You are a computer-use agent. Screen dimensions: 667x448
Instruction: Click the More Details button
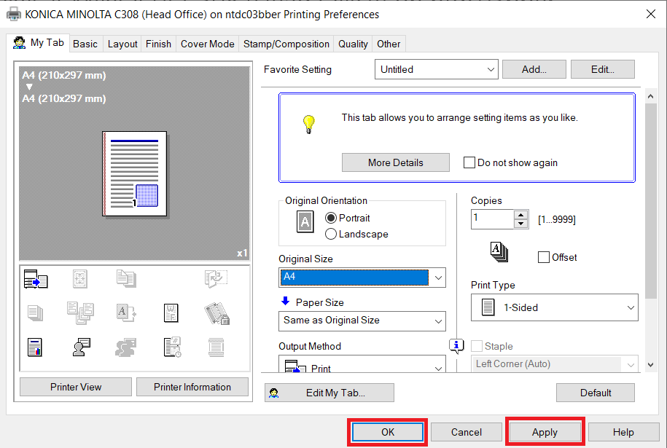pyautogui.click(x=396, y=162)
